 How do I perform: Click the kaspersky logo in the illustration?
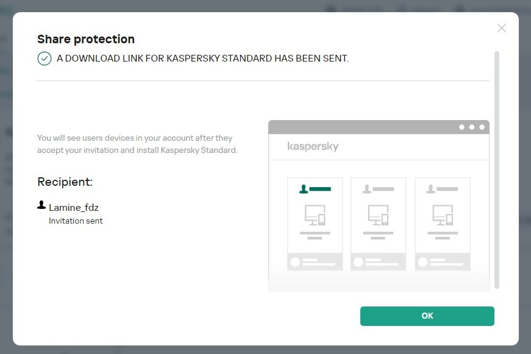313,147
